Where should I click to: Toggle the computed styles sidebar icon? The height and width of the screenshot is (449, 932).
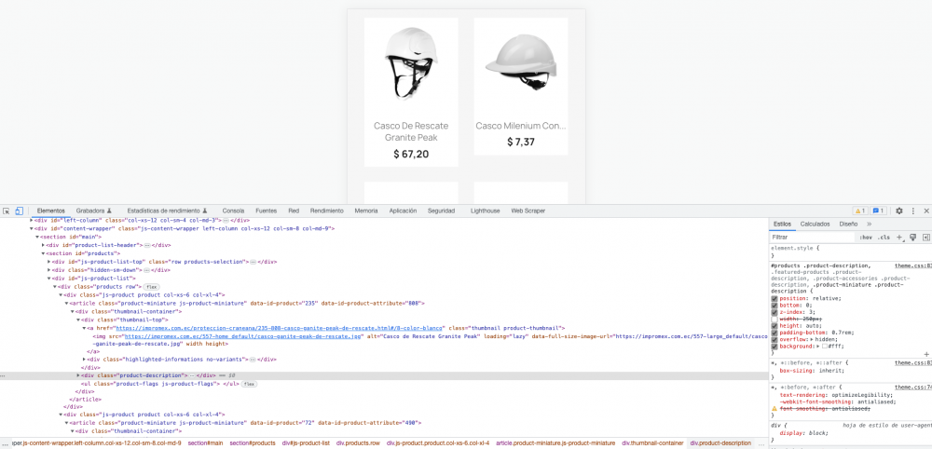point(926,238)
